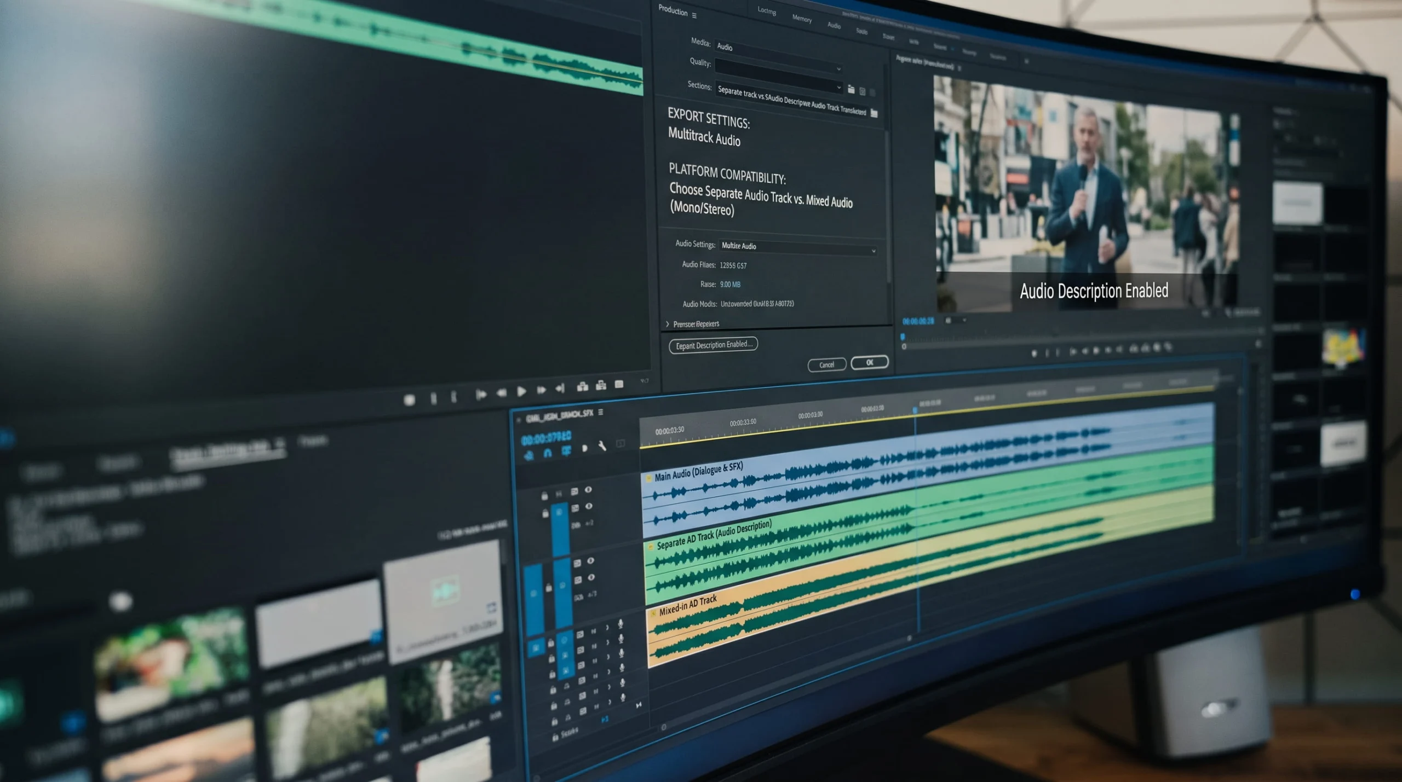Click the nest sequences icon in timeline toolbar
Viewport: 1402px width, 782px height.
click(528, 455)
